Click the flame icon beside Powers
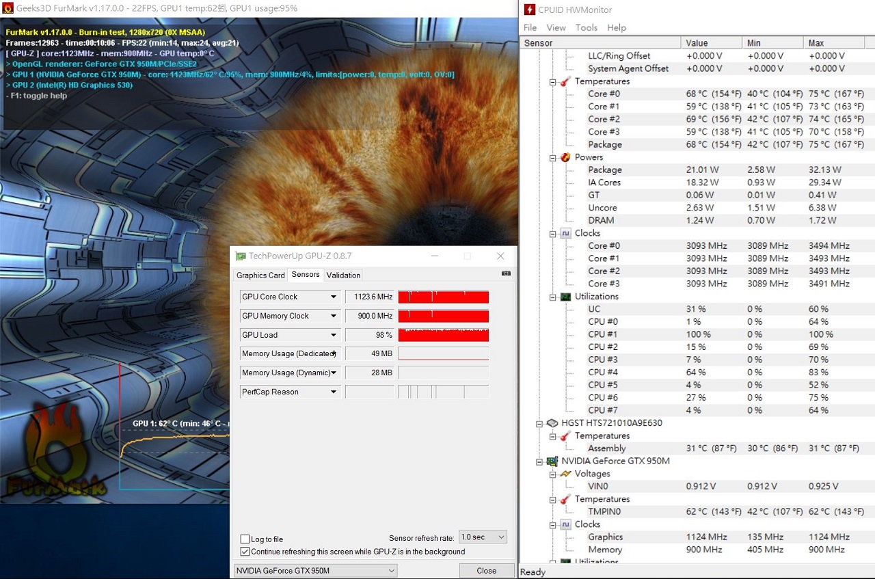 pyautogui.click(x=566, y=157)
